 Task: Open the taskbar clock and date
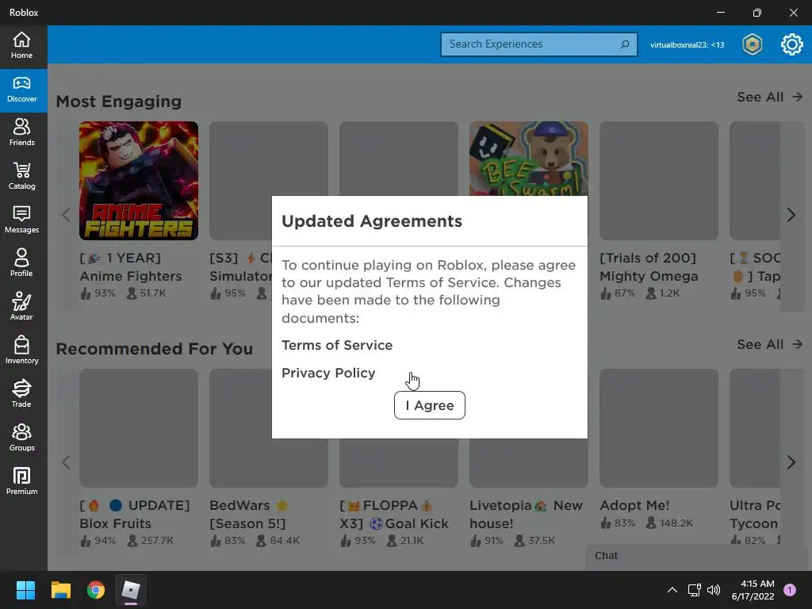coord(753,590)
